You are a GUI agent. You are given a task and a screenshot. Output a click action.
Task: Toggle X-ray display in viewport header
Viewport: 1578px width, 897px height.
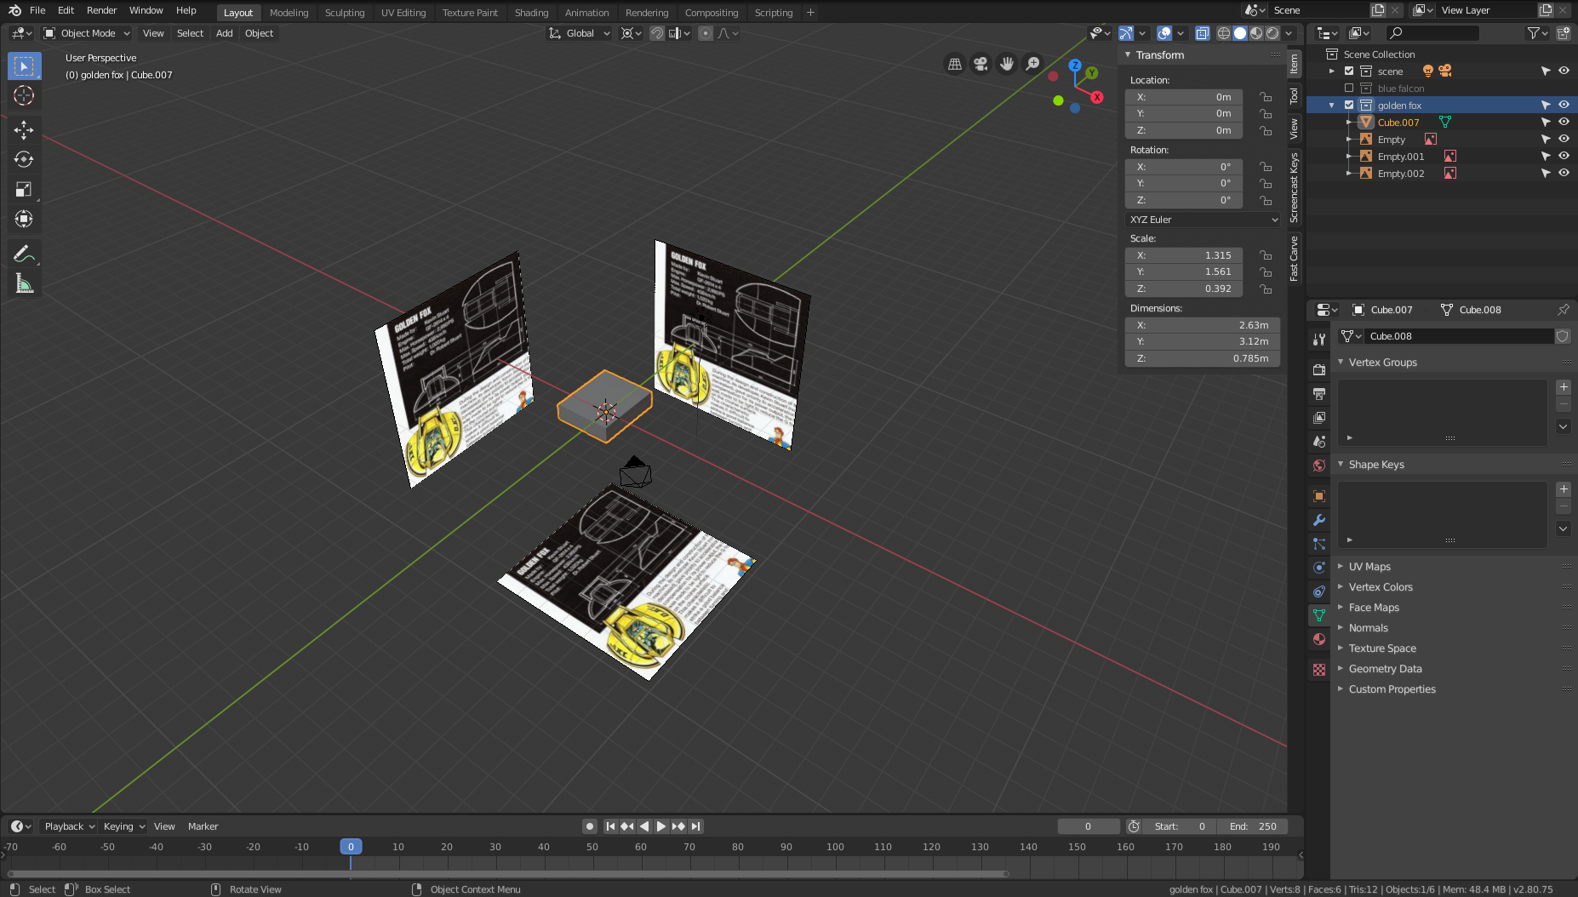(1203, 33)
